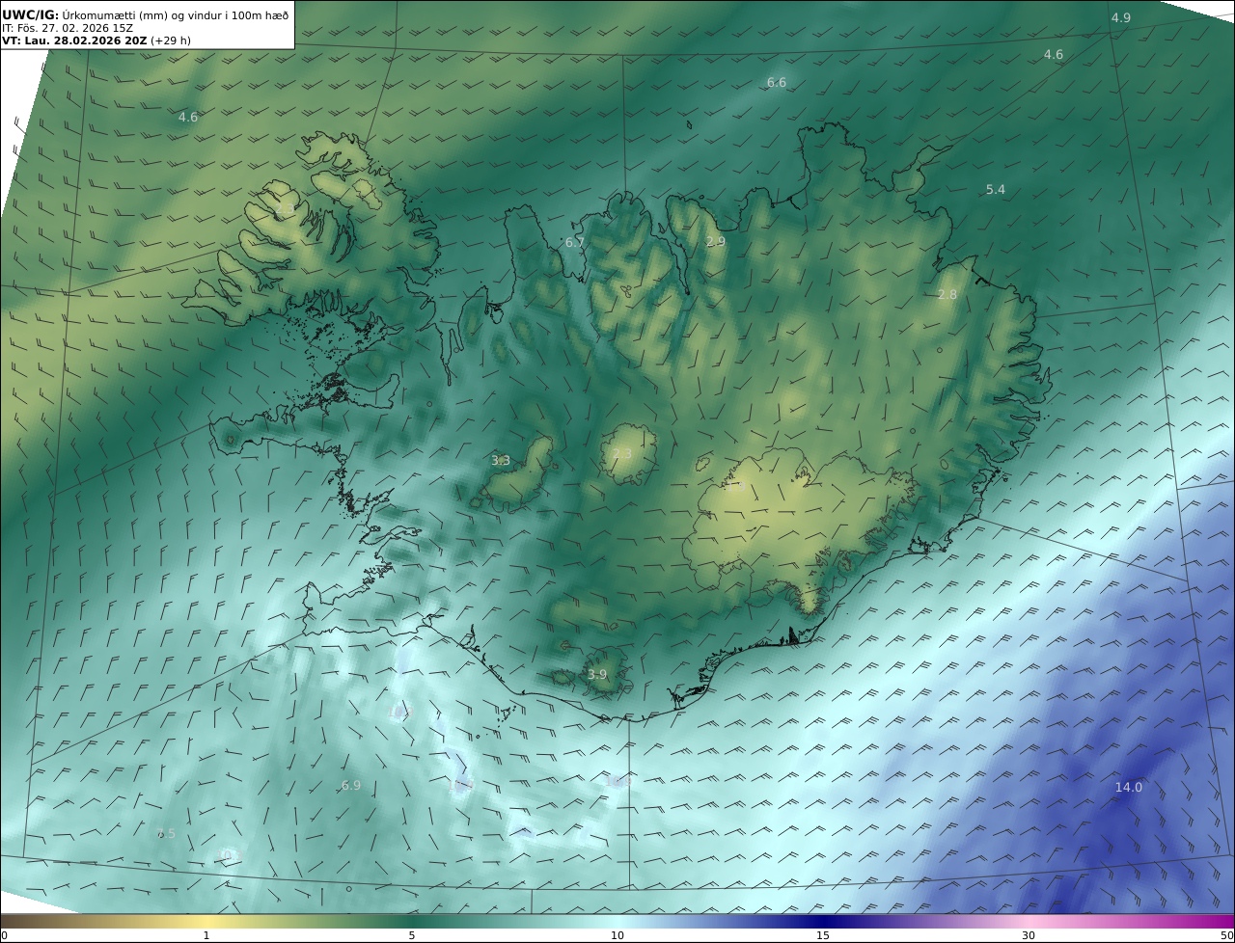This screenshot has height=943, width=1235.
Task: Click the valid time 'VT: Lau. 28.02.2026 20Z'
Action: coord(74,41)
